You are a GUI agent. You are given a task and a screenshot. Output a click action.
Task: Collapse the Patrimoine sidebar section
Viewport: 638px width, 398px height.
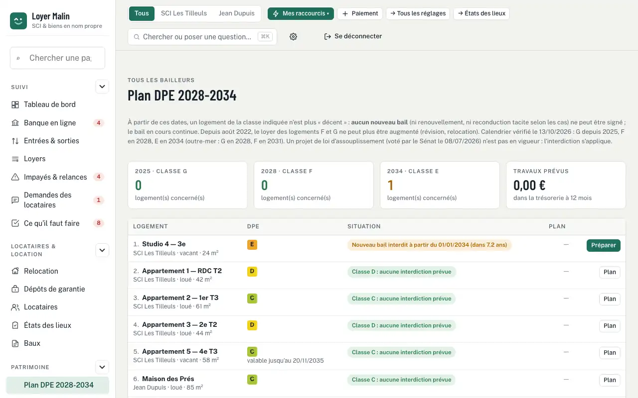[x=102, y=367]
